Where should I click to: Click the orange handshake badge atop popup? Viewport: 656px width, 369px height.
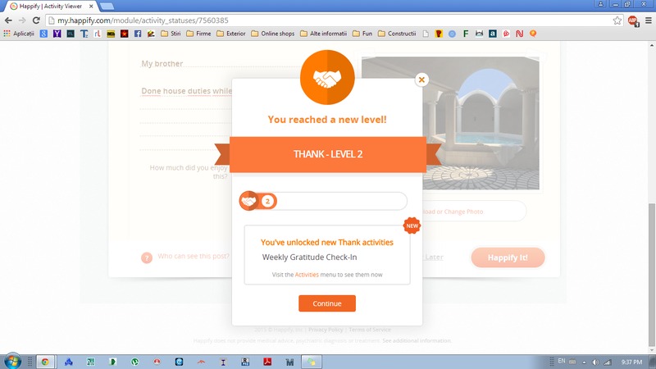[327, 77]
